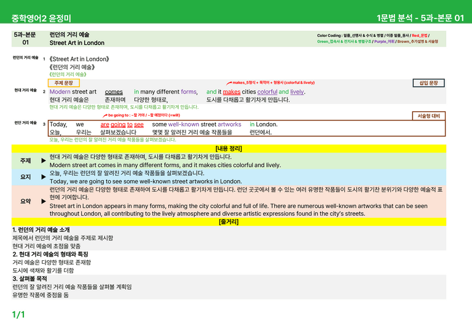The image size is (472, 334).
Task: Click the header title 1문법 분석 - 5과-본문 01
Action: click(420, 18)
